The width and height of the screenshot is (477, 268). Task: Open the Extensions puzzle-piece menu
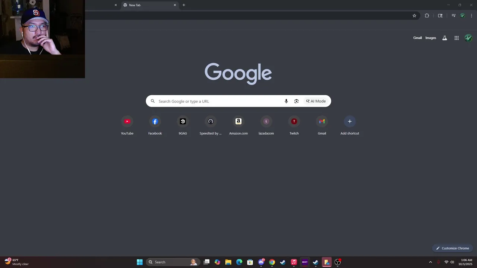[427, 16]
